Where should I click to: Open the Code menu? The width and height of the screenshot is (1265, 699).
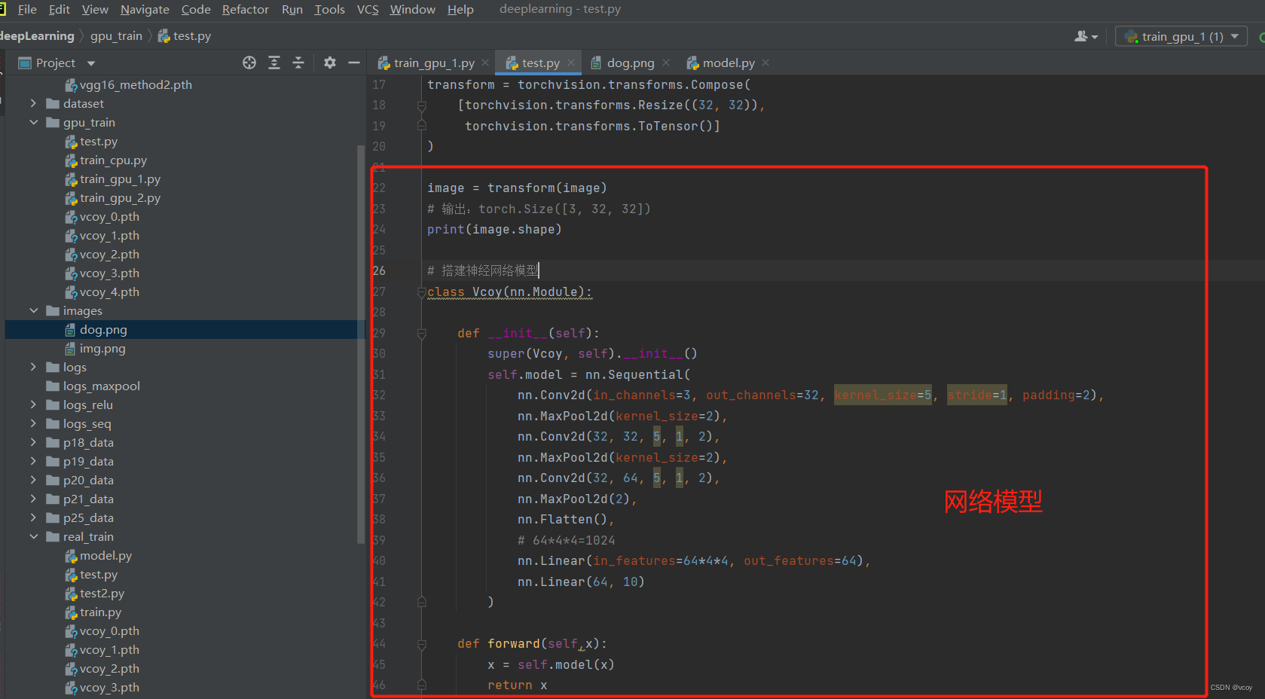click(196, 9)
